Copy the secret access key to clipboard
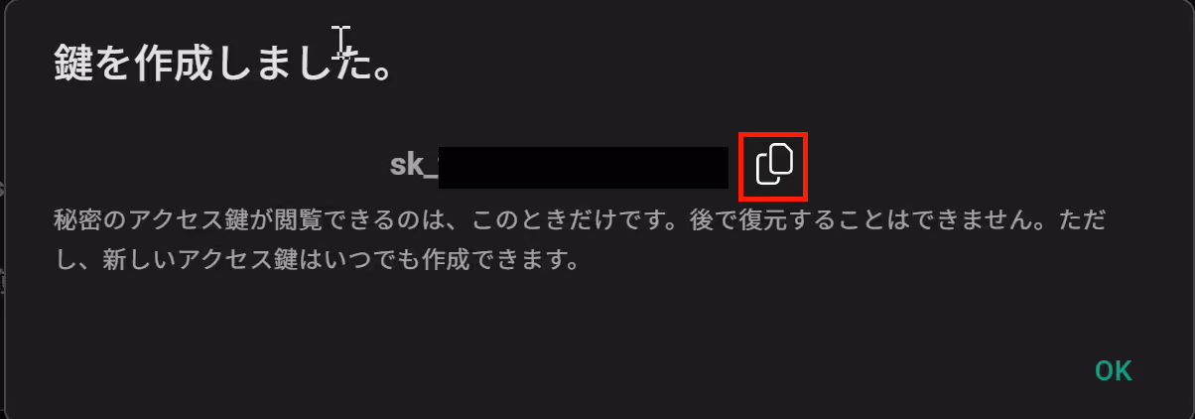Image resolution: width=1195 pixels, height=419 pixels. (x=775, y=164)
